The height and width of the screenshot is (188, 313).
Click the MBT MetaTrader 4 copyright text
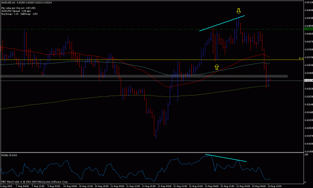(35, 181)
